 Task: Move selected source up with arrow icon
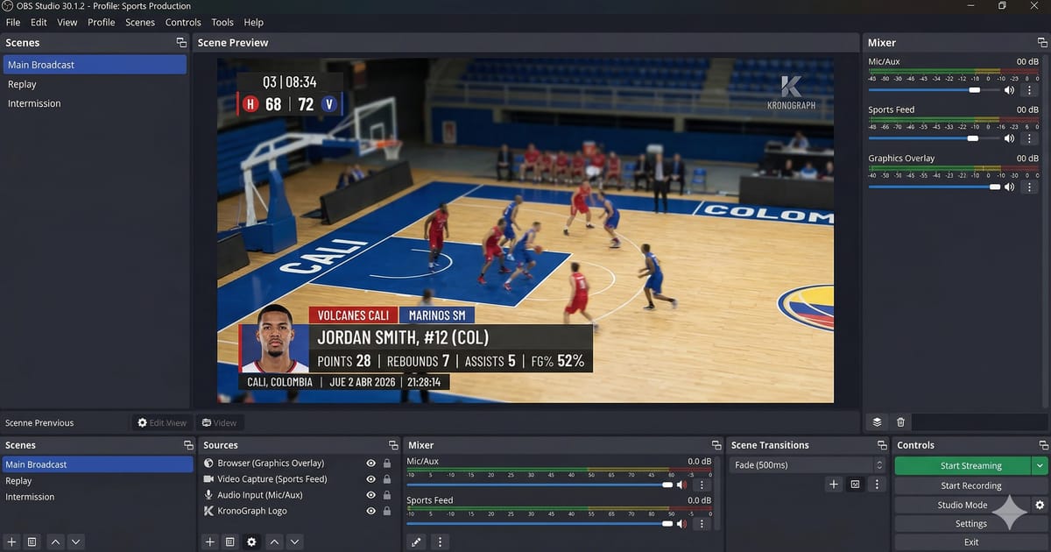tap(274, 541)
